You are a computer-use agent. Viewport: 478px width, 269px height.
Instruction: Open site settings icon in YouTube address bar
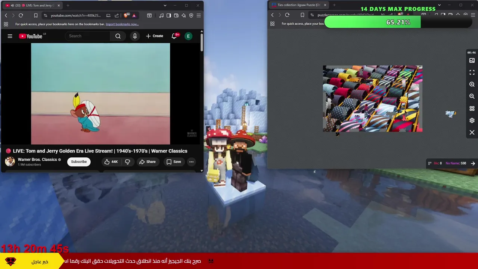click(45, 15)
